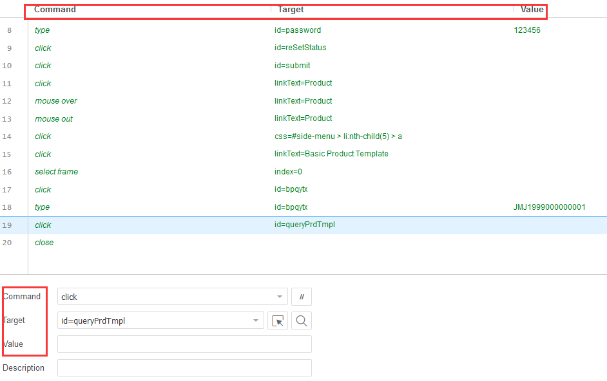Select the close command in row 20
This screenshot has height=381, width=607.
tap(44, 243)
